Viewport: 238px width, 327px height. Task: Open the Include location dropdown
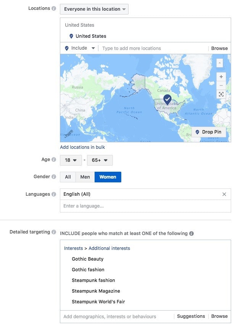80,48
